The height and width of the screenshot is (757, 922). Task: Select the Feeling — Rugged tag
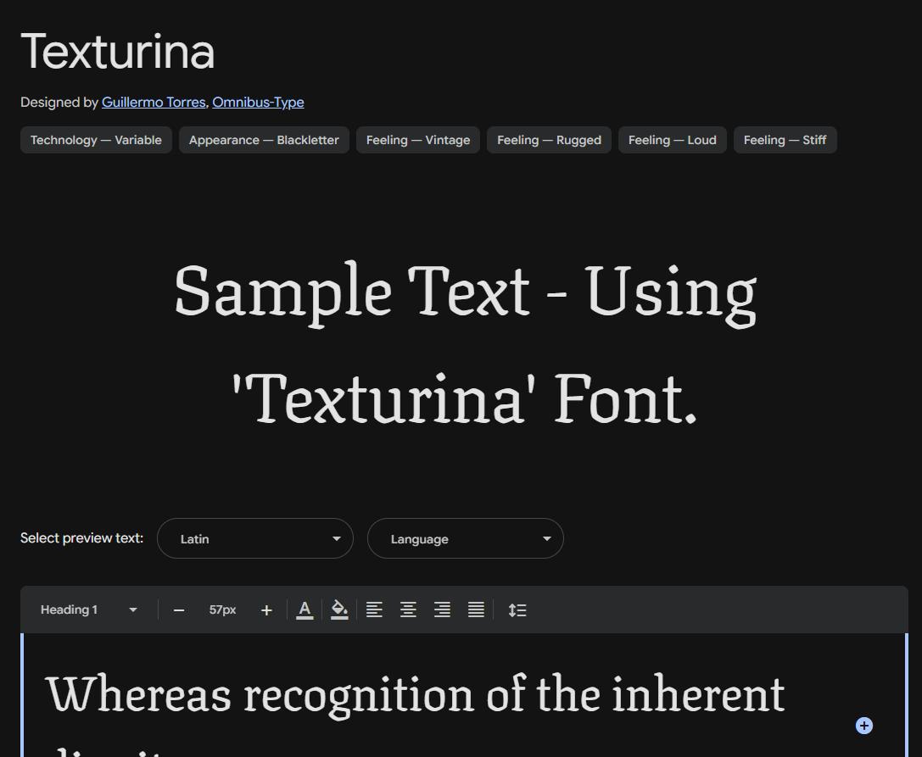tap(549, 140)
